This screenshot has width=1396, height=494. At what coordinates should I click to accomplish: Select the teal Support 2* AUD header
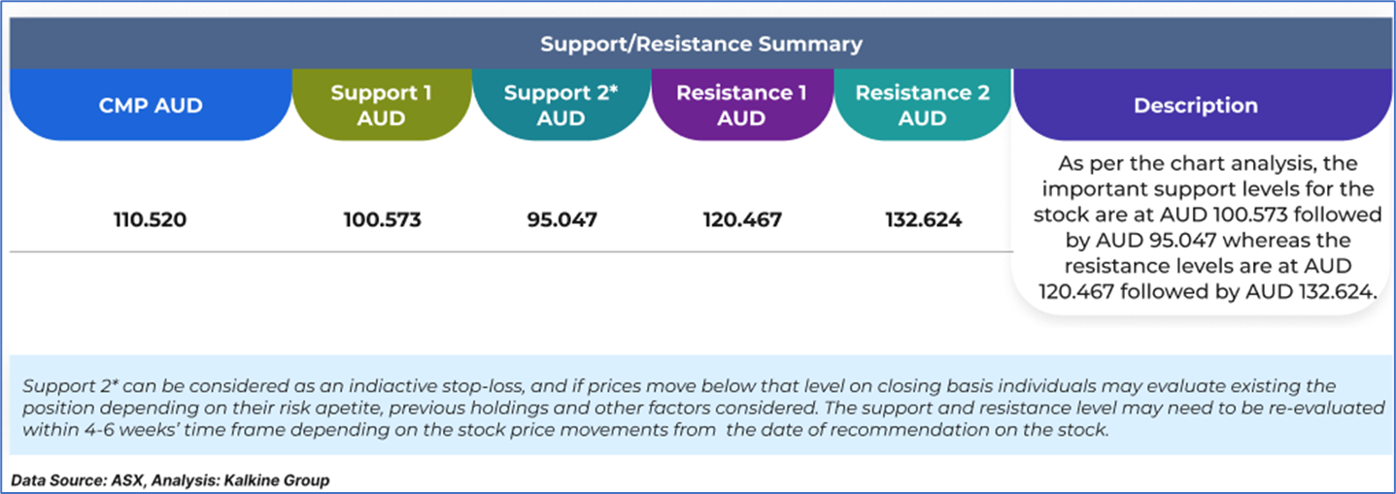pyautogui.click(x=562, y=106)
